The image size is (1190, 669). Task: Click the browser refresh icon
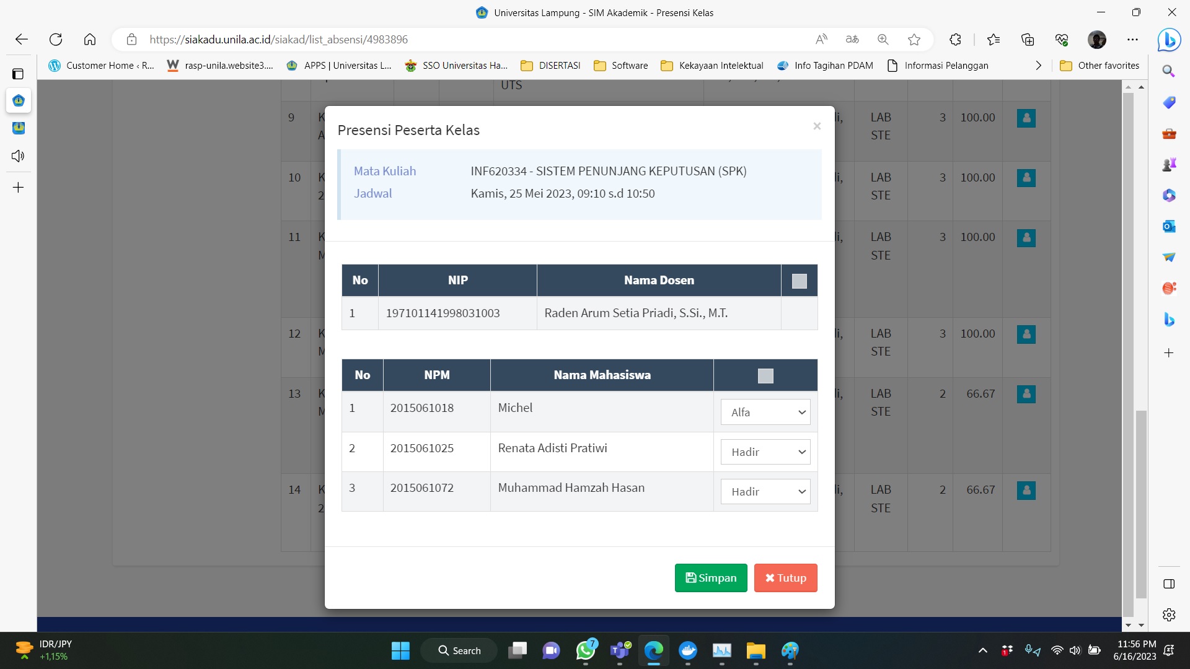pos(56,40)
